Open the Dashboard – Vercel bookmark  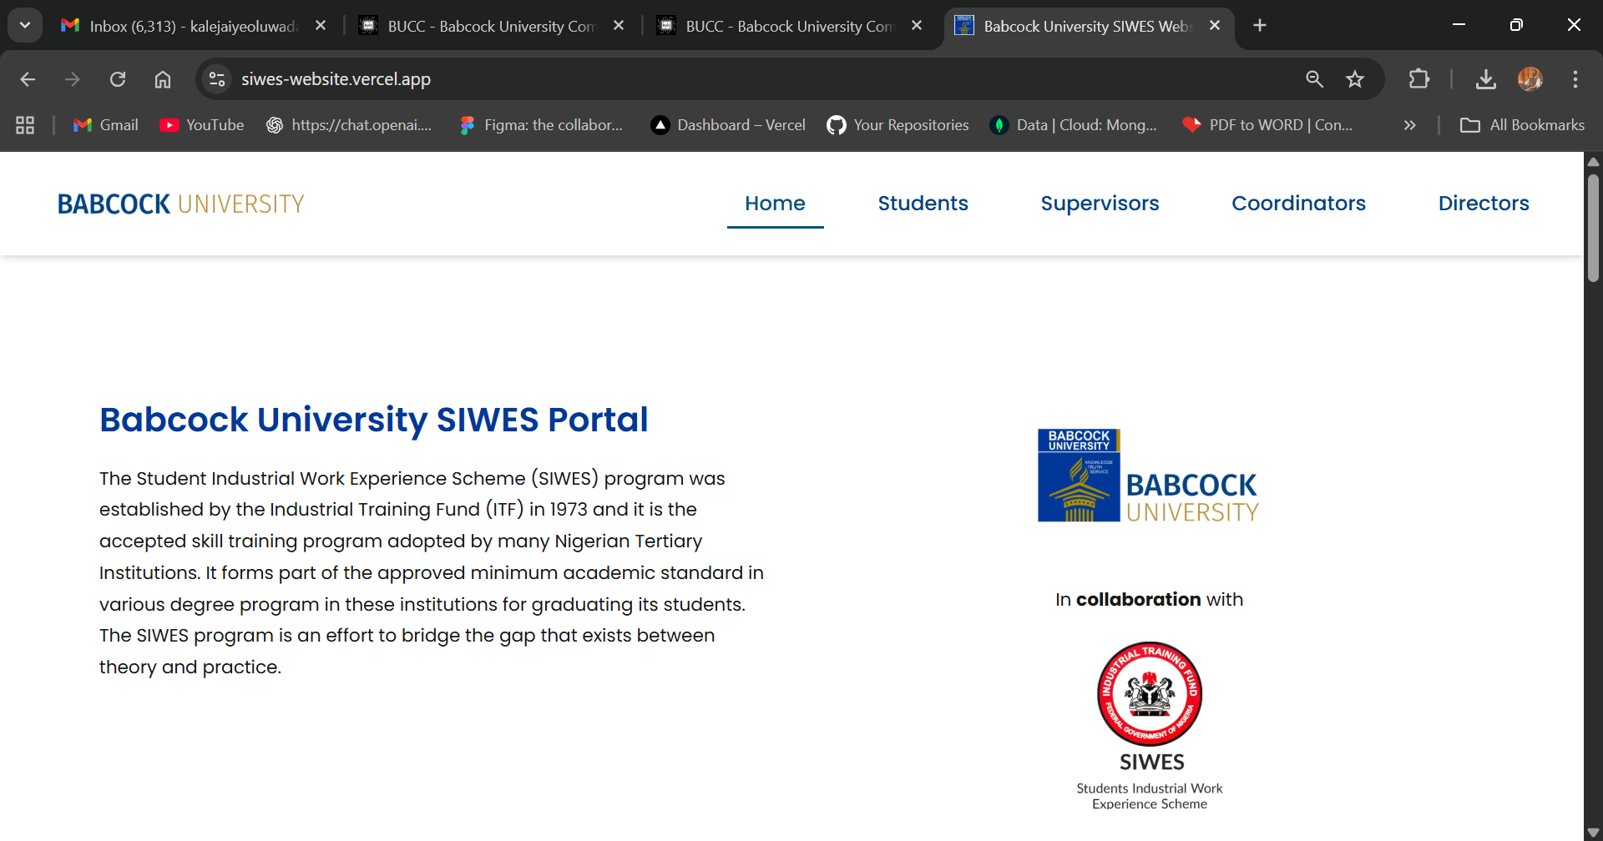(726, 125)
